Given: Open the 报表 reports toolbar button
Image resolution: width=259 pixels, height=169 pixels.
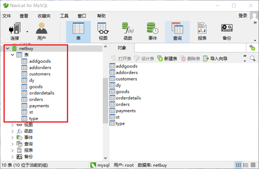Looking at the screenshot, I should (202, 32).
